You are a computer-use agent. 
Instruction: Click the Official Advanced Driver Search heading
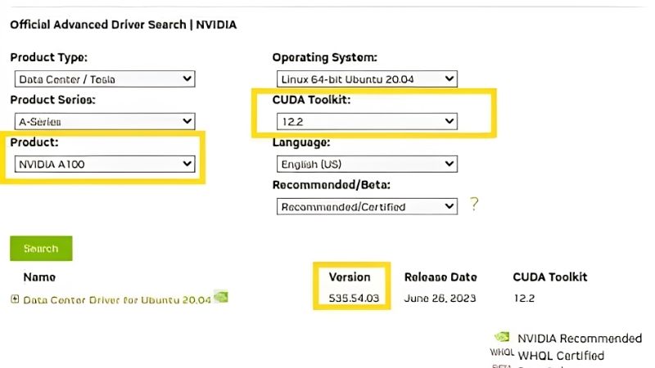pos(124,25)
